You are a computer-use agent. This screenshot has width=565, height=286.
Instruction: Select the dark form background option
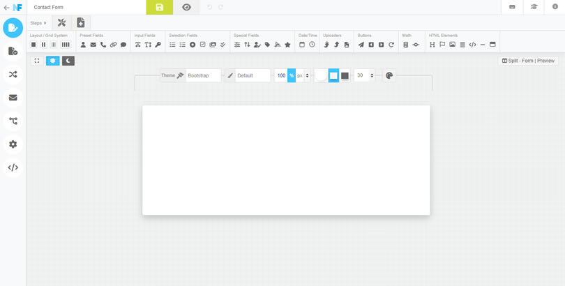click(345, 75)
